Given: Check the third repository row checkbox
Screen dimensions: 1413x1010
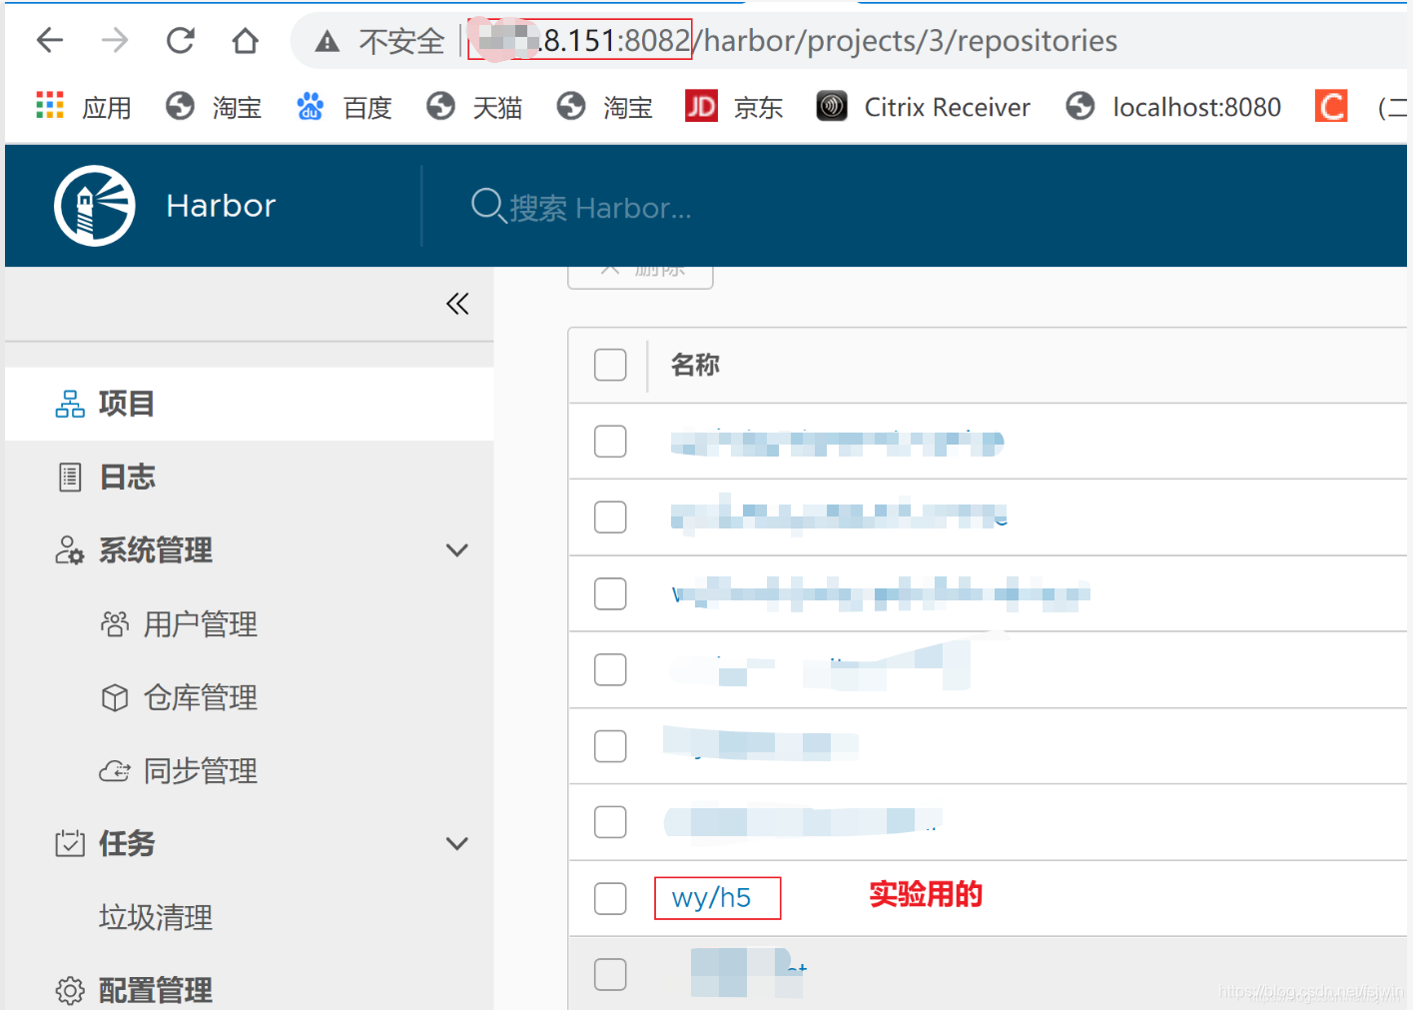Looking at the screenshot, I should 610,593.
